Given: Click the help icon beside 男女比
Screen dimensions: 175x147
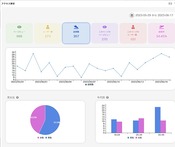Looking at the screenshot, I should pos(17,97).
